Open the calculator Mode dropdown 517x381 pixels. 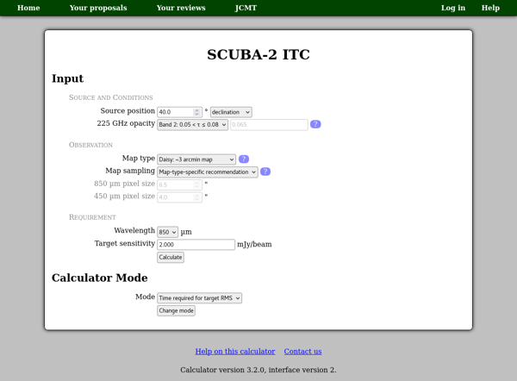[200, 298]
